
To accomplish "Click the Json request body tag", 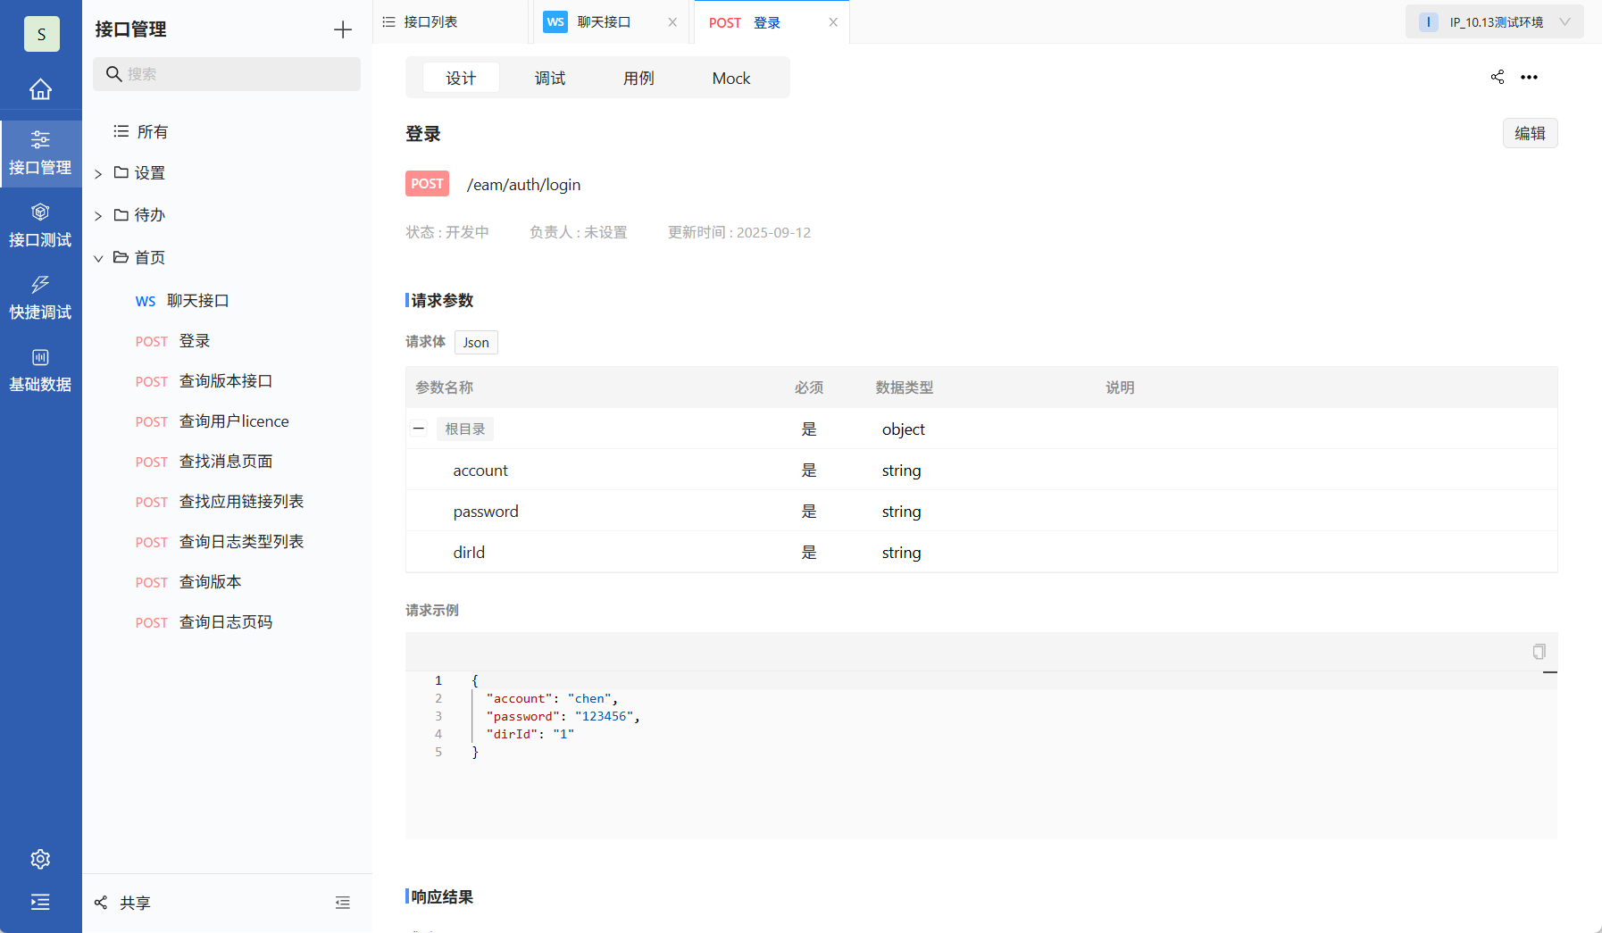I will tap(476, 342).
